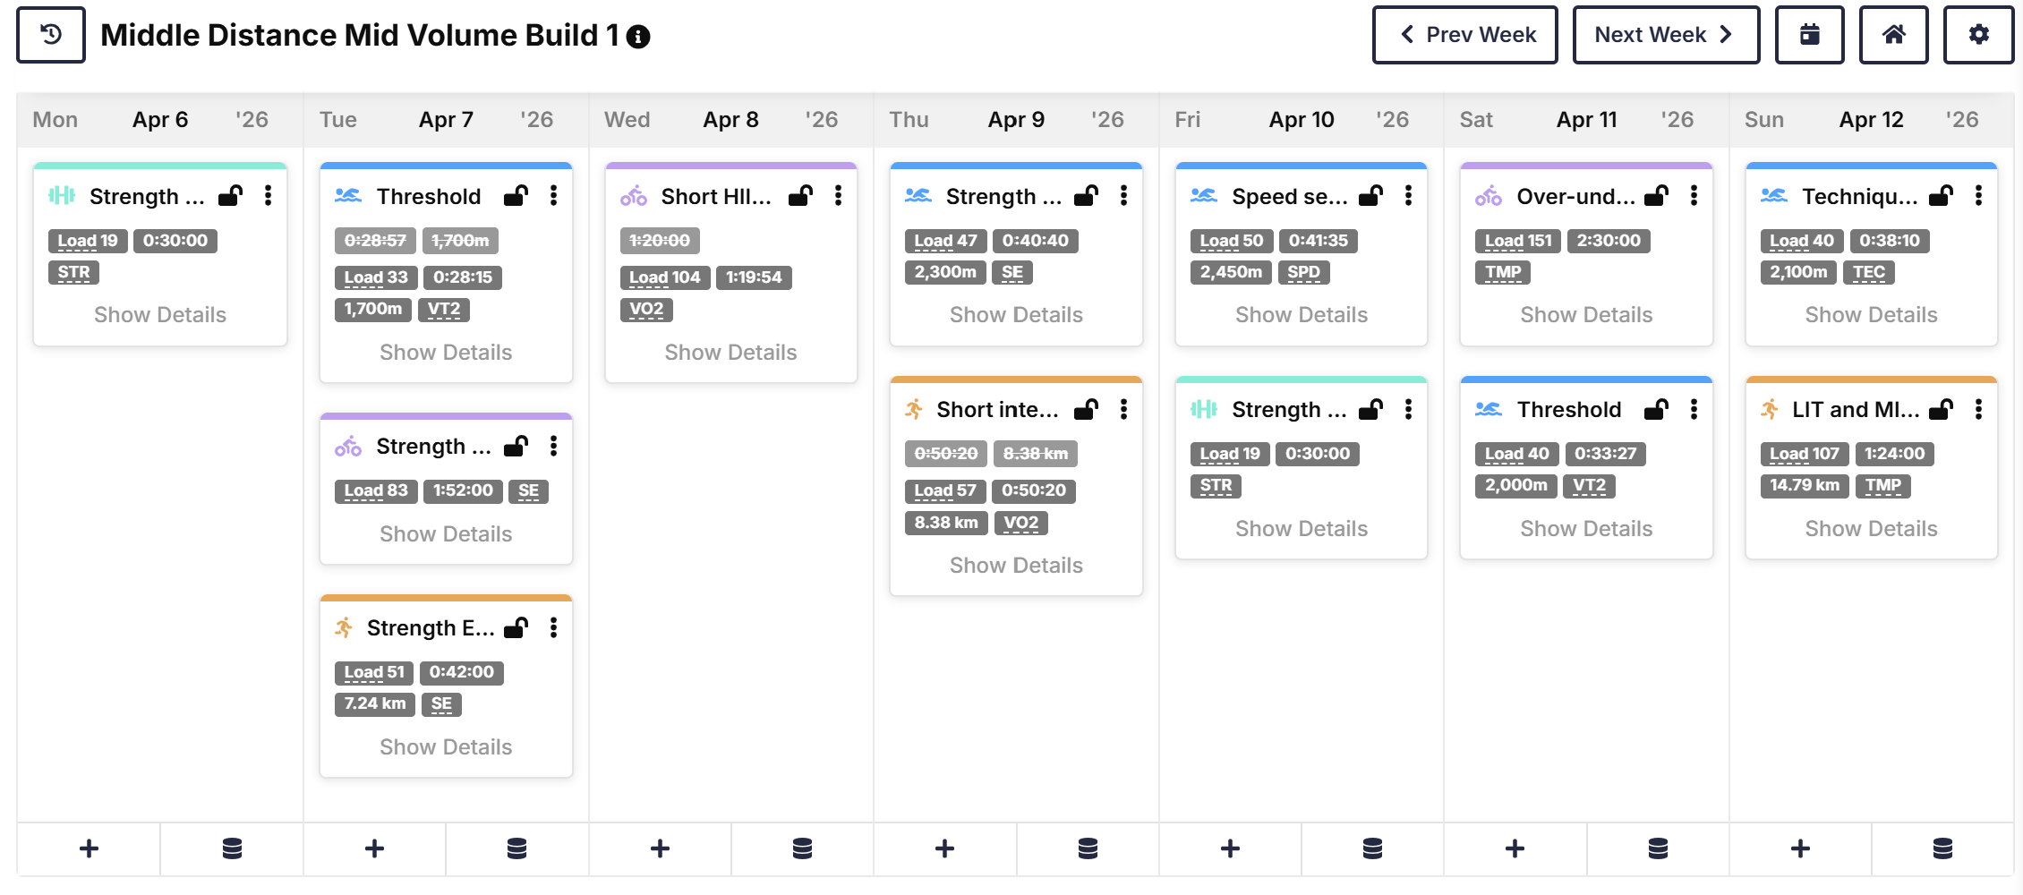Click the history revert icon button

click(x=51, y=35)
